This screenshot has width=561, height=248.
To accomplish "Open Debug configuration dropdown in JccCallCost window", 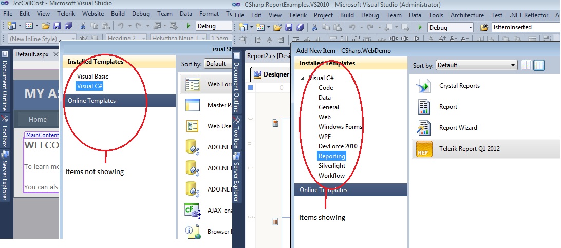I will click(x=214, y=26).
